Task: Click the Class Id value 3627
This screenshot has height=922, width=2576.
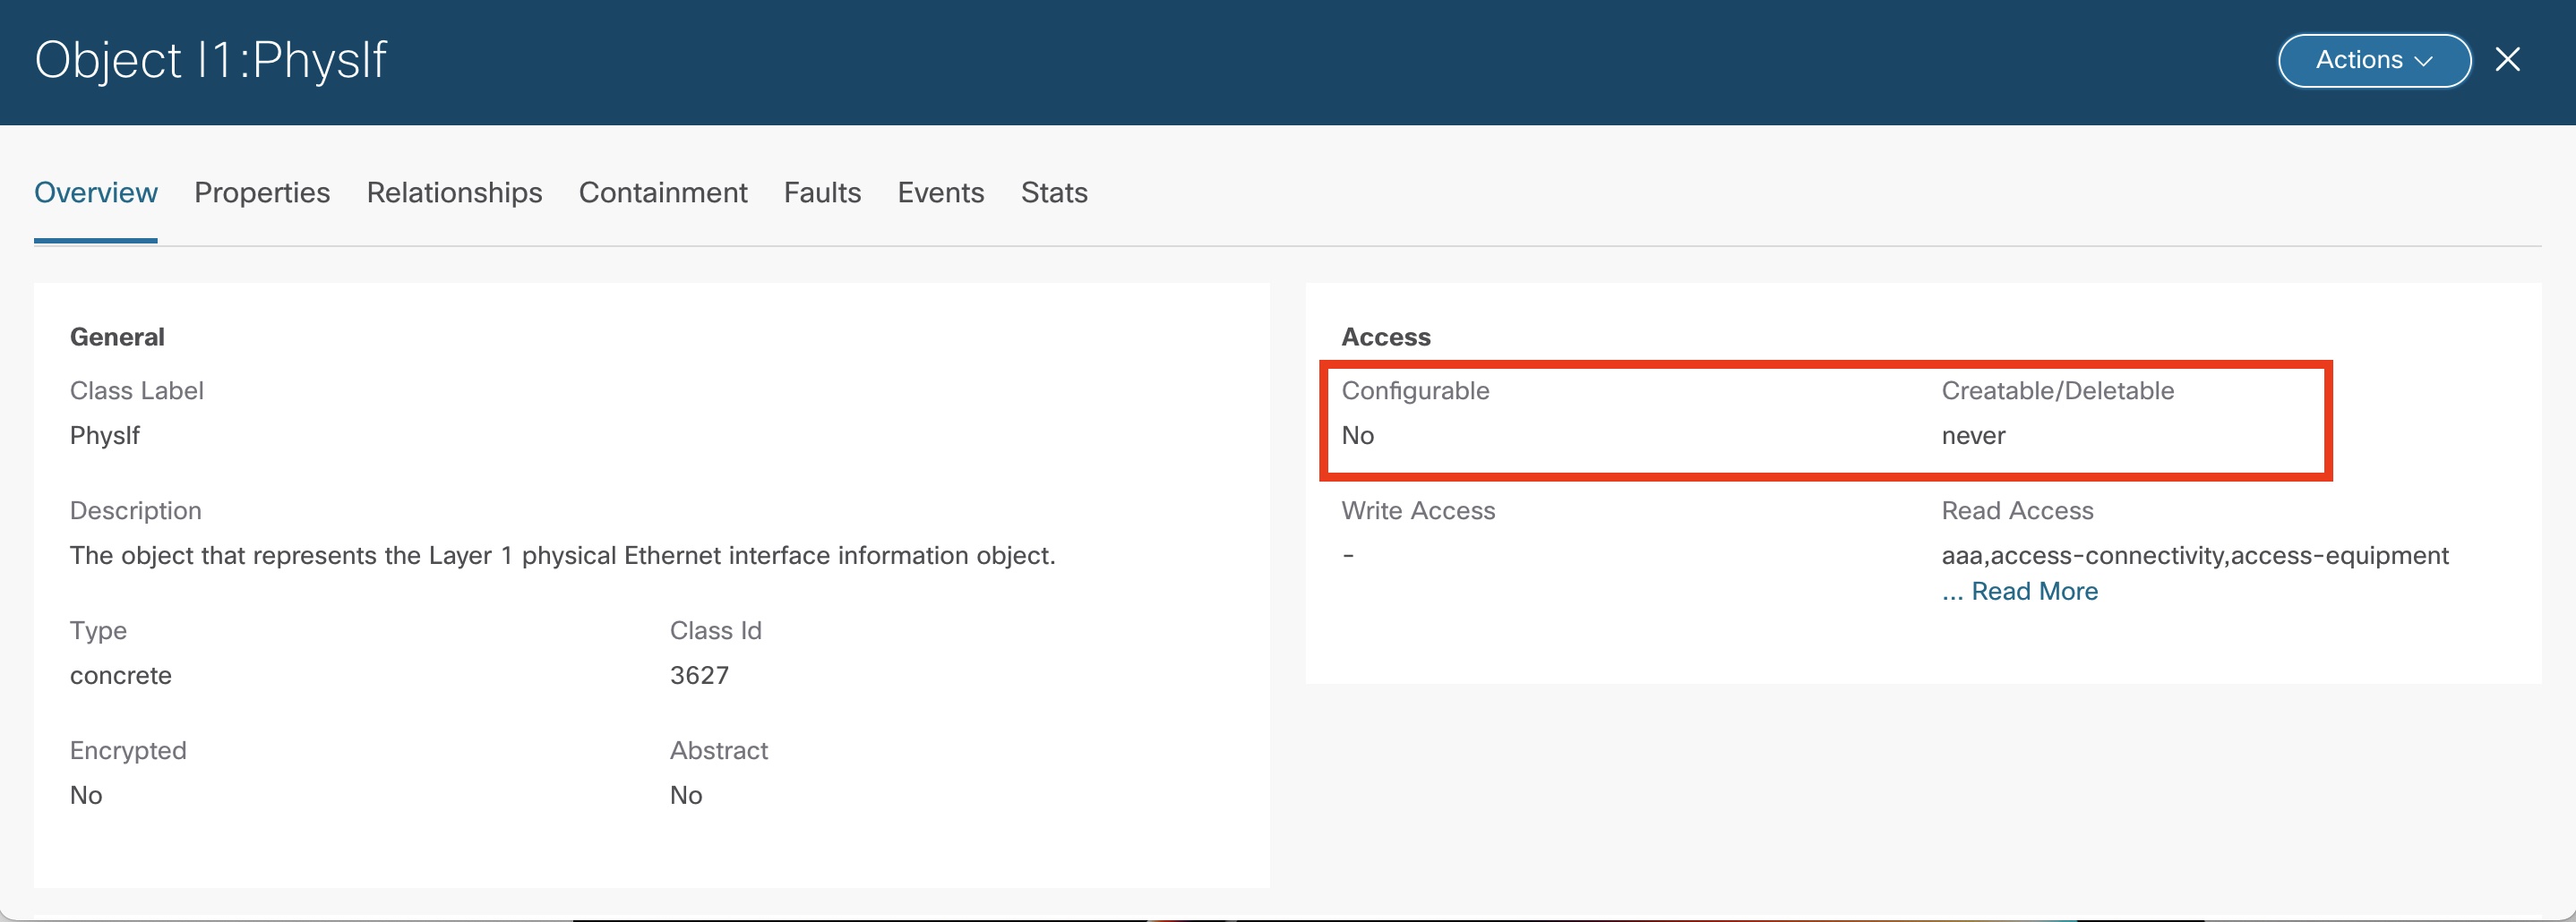Action: tap(699, 675)
